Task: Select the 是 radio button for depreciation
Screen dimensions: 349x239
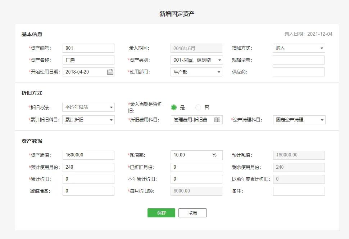Action: (174, 107)
